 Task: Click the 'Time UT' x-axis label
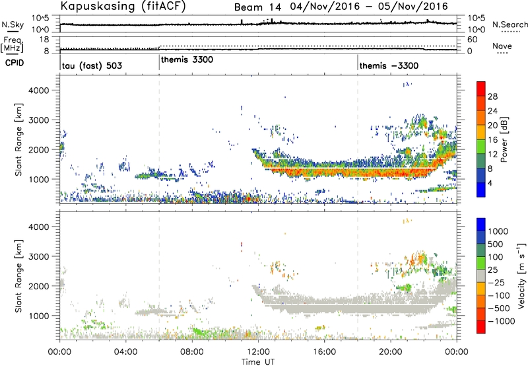tap(258, 362)
